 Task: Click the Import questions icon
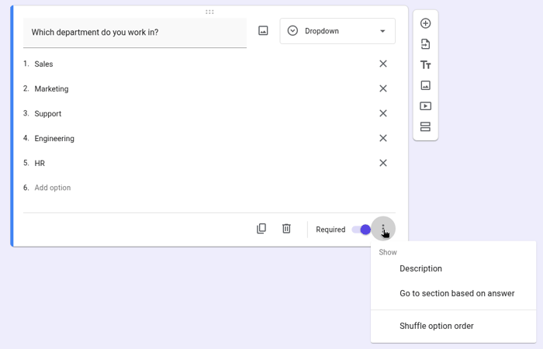pos(425,44)
